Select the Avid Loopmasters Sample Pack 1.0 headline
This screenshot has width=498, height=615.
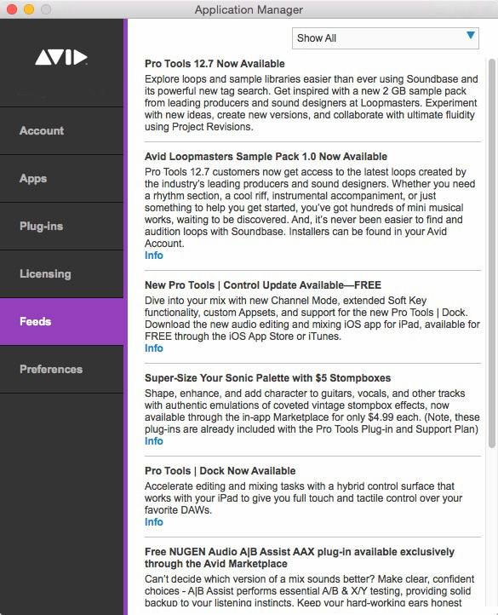[x=266, y=157]
